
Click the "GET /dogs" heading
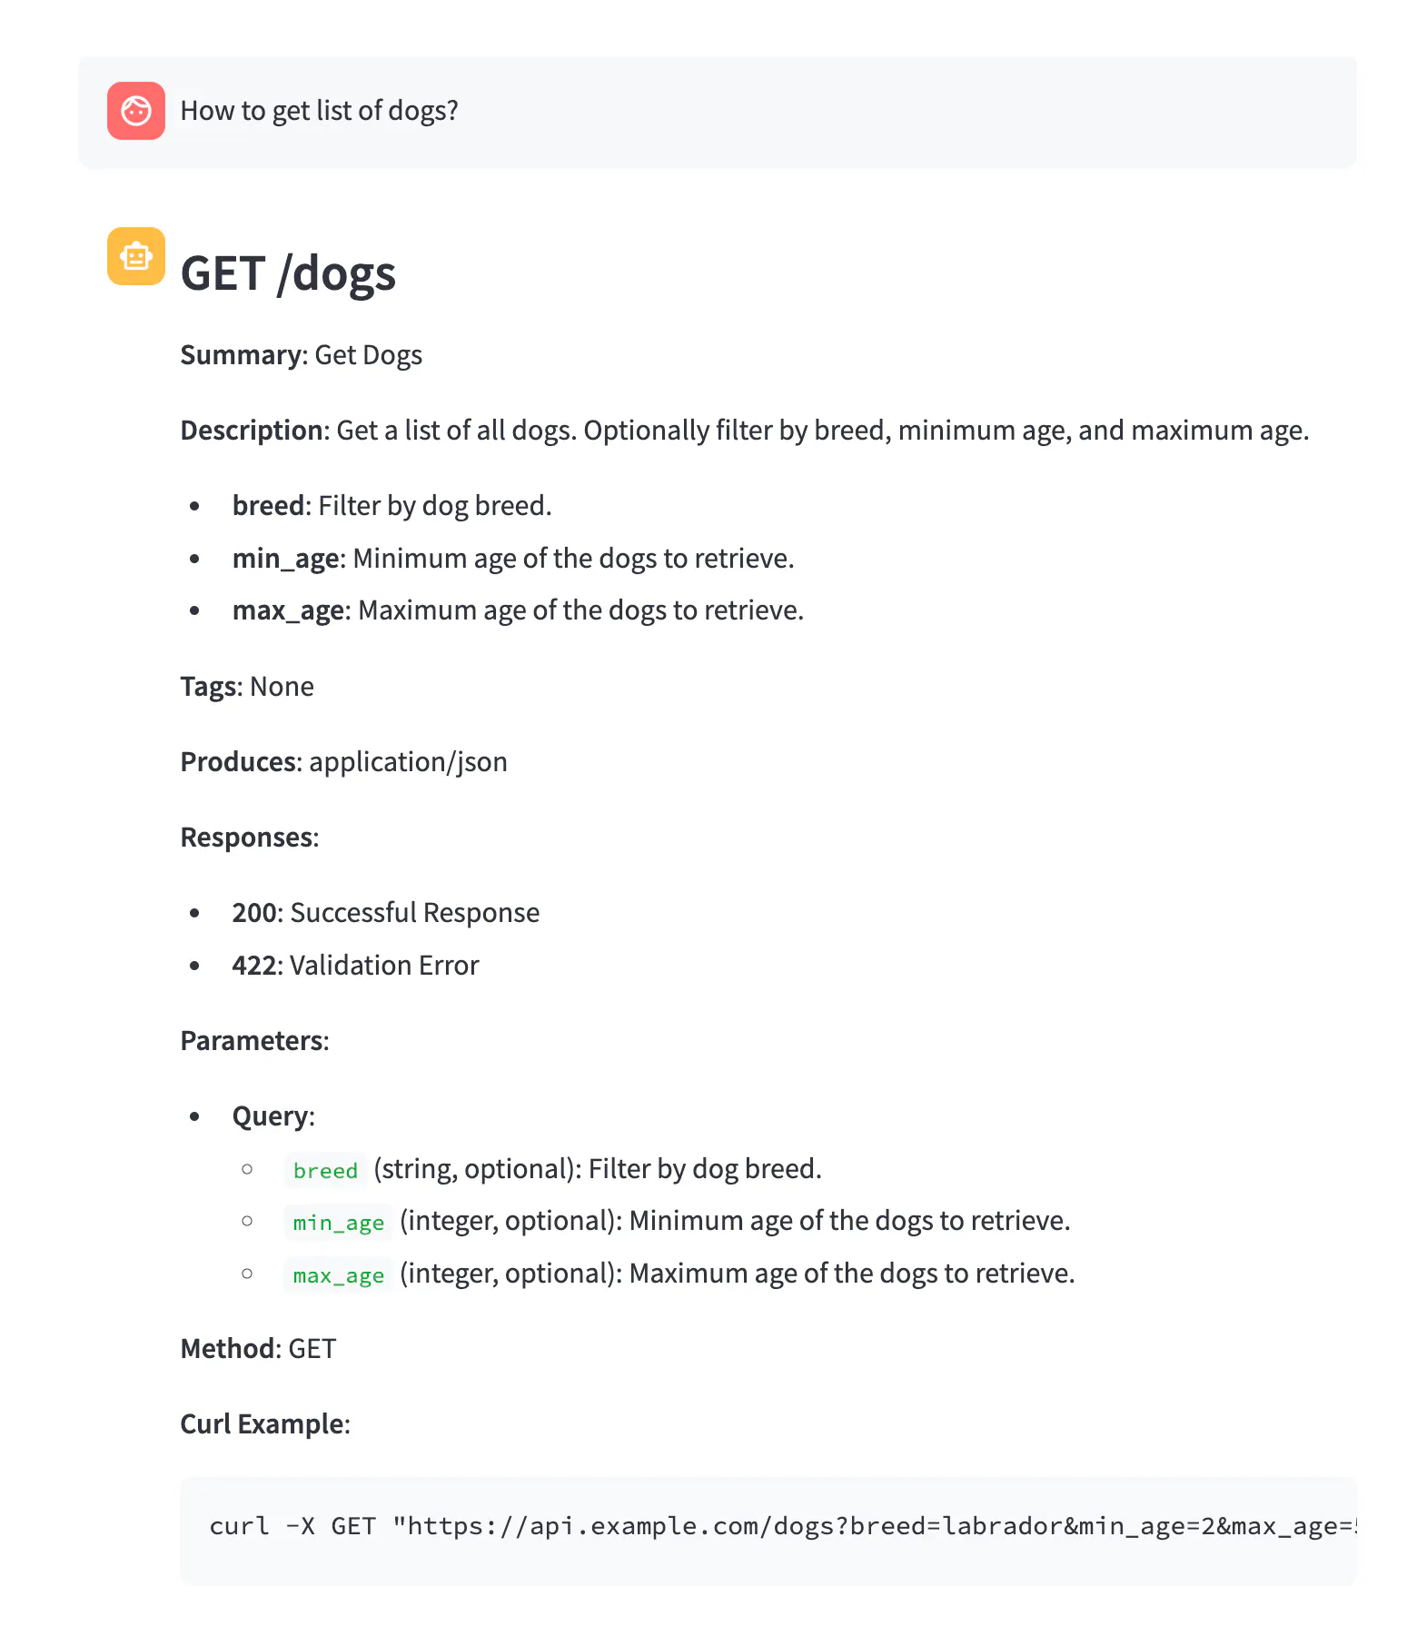288,273
